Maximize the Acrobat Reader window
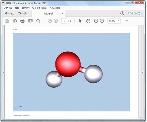This screenshot has width=147, height=122. pyautogui.click(x=133, y=3)
